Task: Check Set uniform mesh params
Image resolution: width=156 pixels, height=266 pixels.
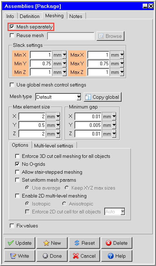Action: [17, 180]
